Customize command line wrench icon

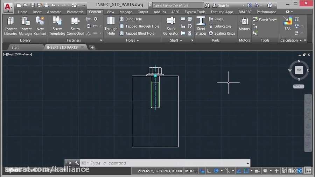click(77, 163)
